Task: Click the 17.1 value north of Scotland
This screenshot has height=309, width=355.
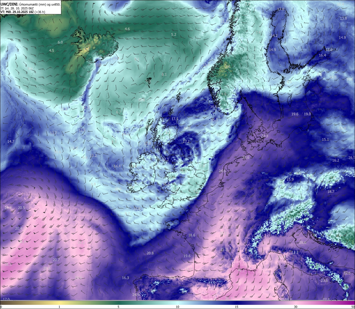Action: click(x=175, y=119)
